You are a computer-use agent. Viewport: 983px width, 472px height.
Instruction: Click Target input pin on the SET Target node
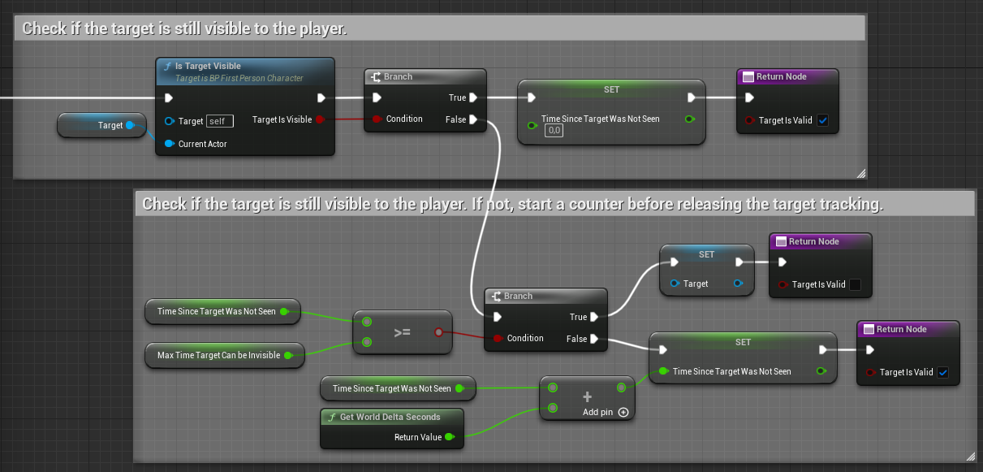[675, 284]
